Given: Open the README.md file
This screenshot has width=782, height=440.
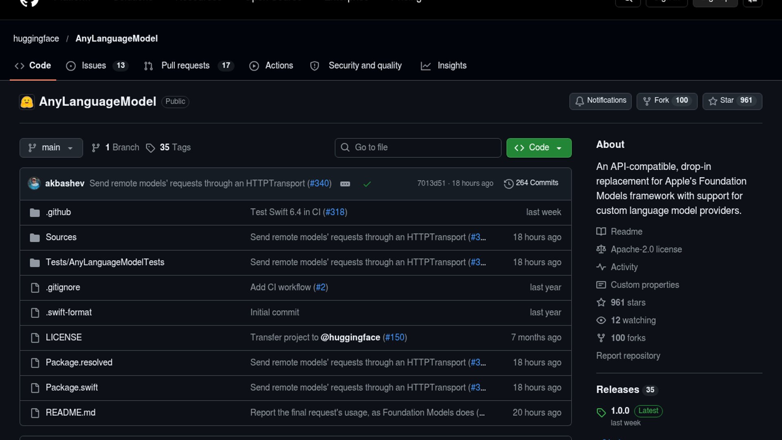Looking at the screenshot, I should pos(70,413).
